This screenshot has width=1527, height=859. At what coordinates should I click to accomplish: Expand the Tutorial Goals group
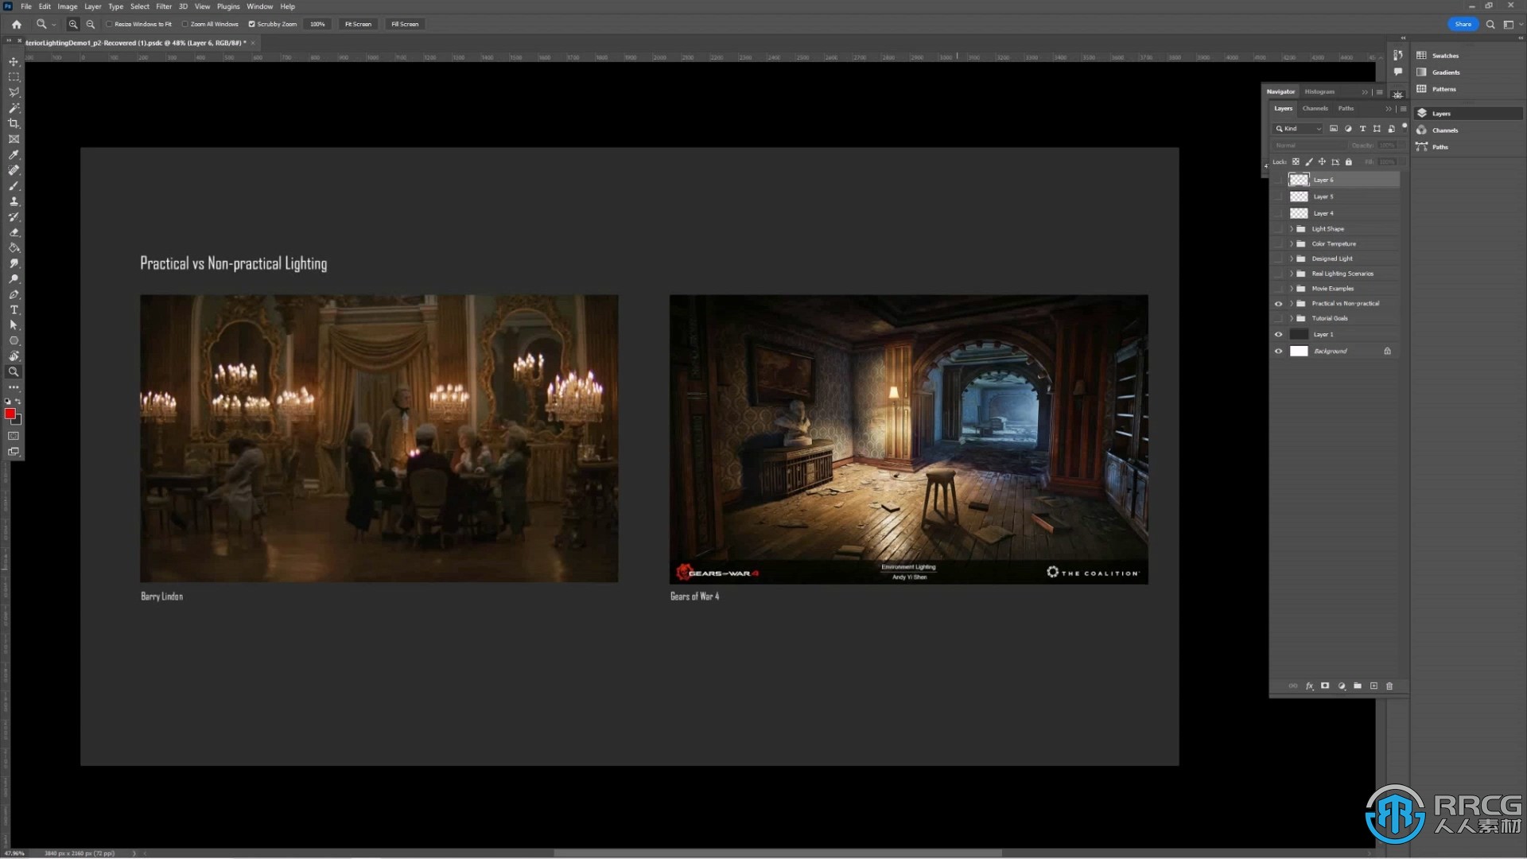pos(1291,319)
